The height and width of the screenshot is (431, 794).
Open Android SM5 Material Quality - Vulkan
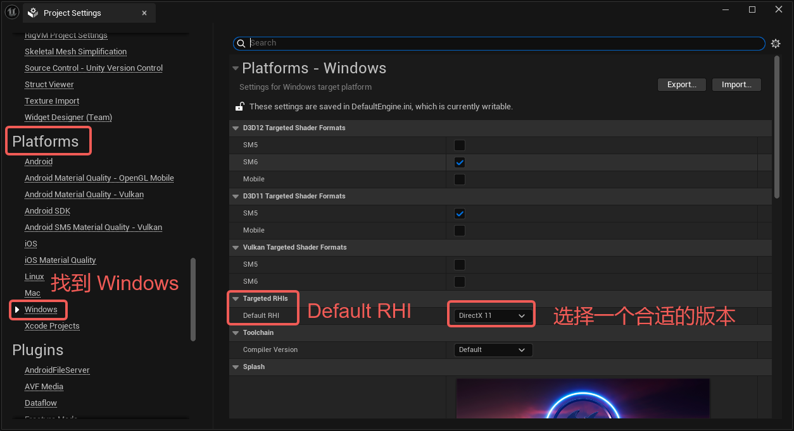(94, 228)
